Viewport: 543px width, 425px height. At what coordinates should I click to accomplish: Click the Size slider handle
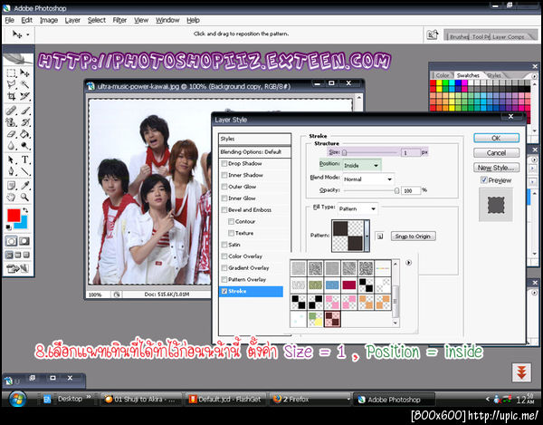(344, 152)
